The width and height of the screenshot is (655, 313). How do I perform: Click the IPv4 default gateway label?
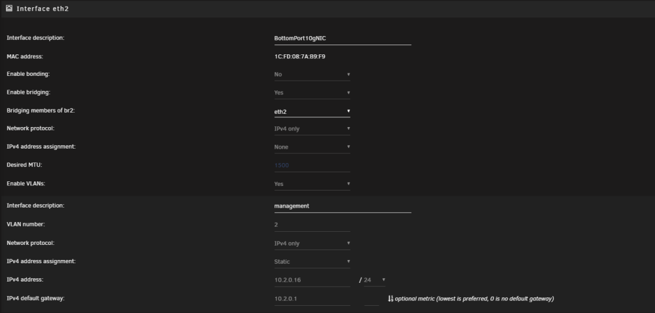35,299
